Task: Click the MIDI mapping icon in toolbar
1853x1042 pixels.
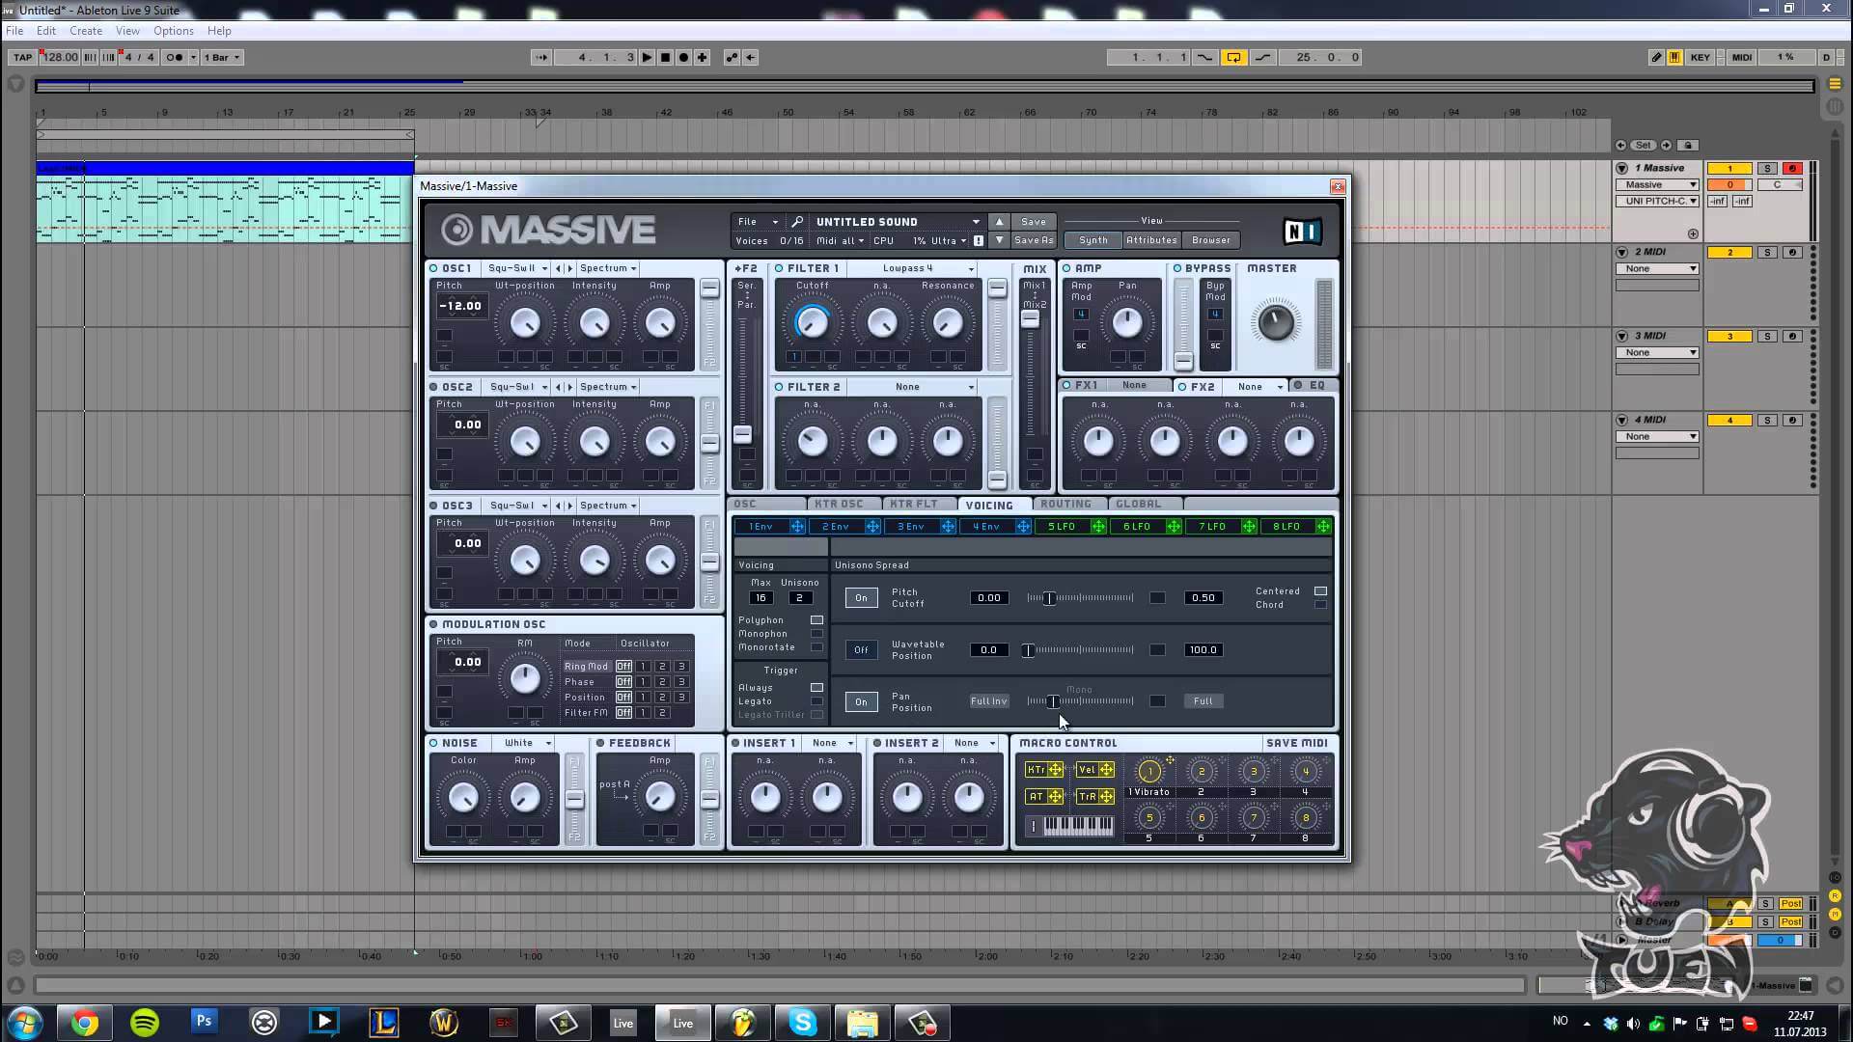Action: [x=1741, y=56]
